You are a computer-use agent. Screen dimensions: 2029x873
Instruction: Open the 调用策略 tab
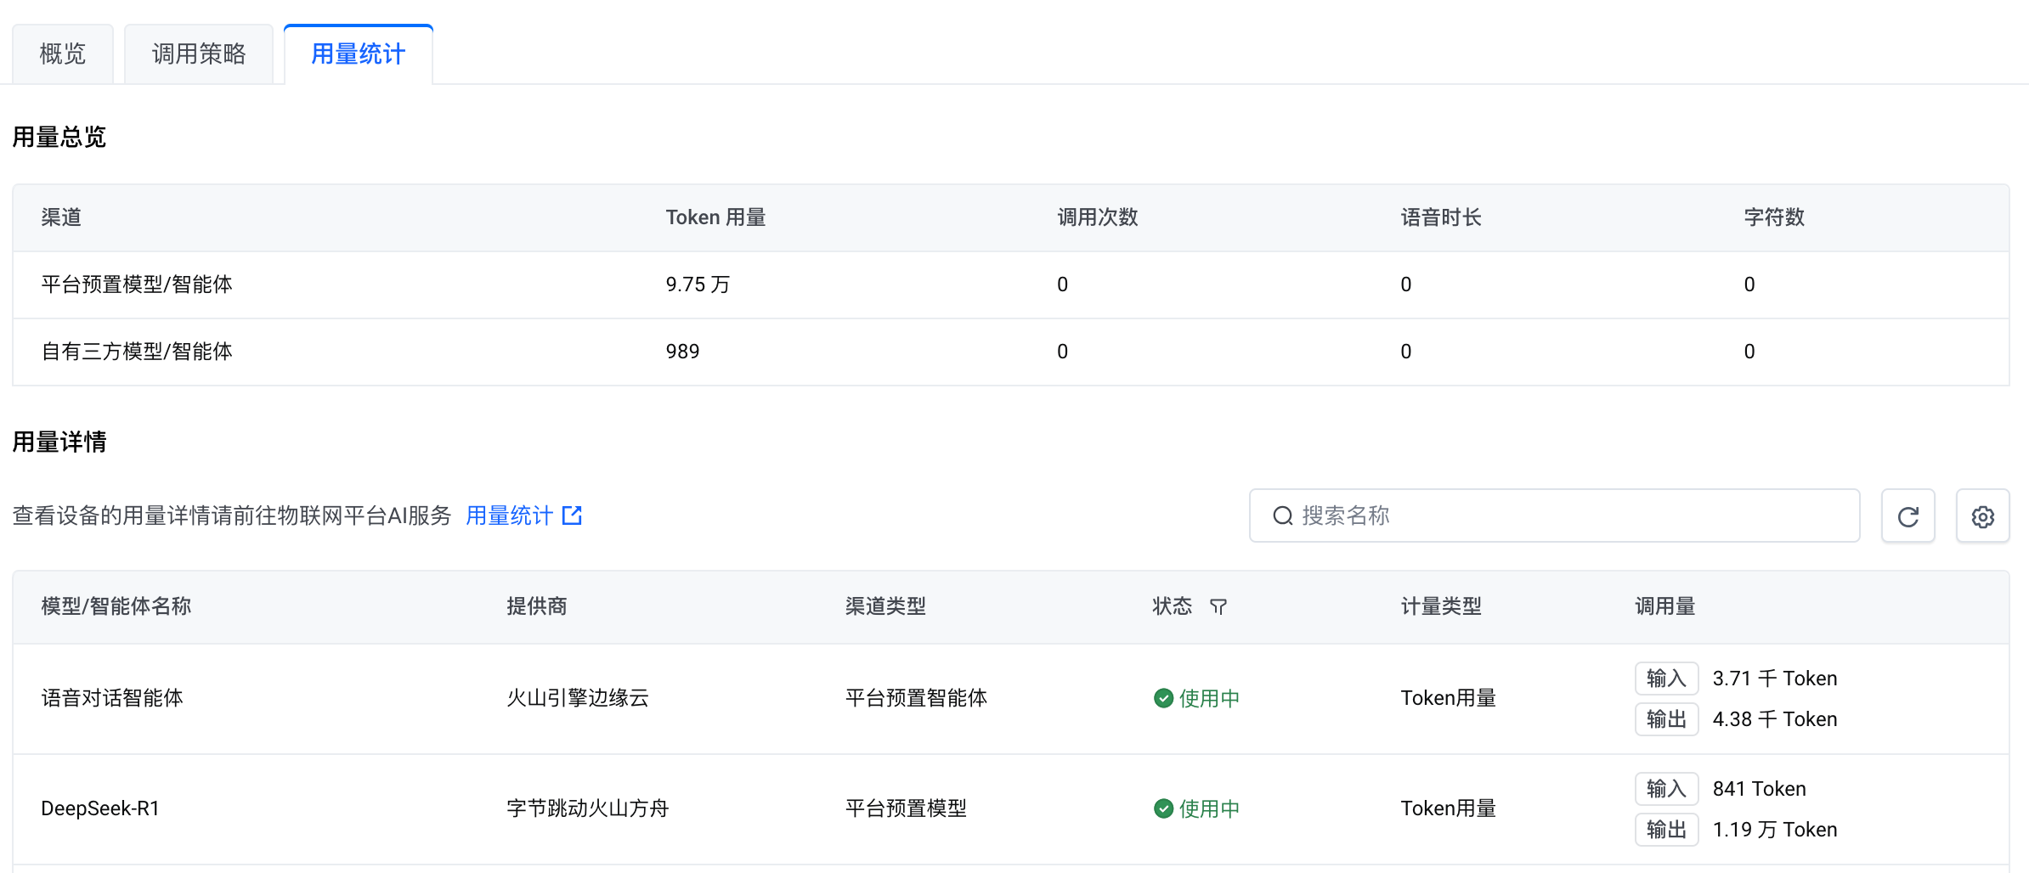point(199,54)
